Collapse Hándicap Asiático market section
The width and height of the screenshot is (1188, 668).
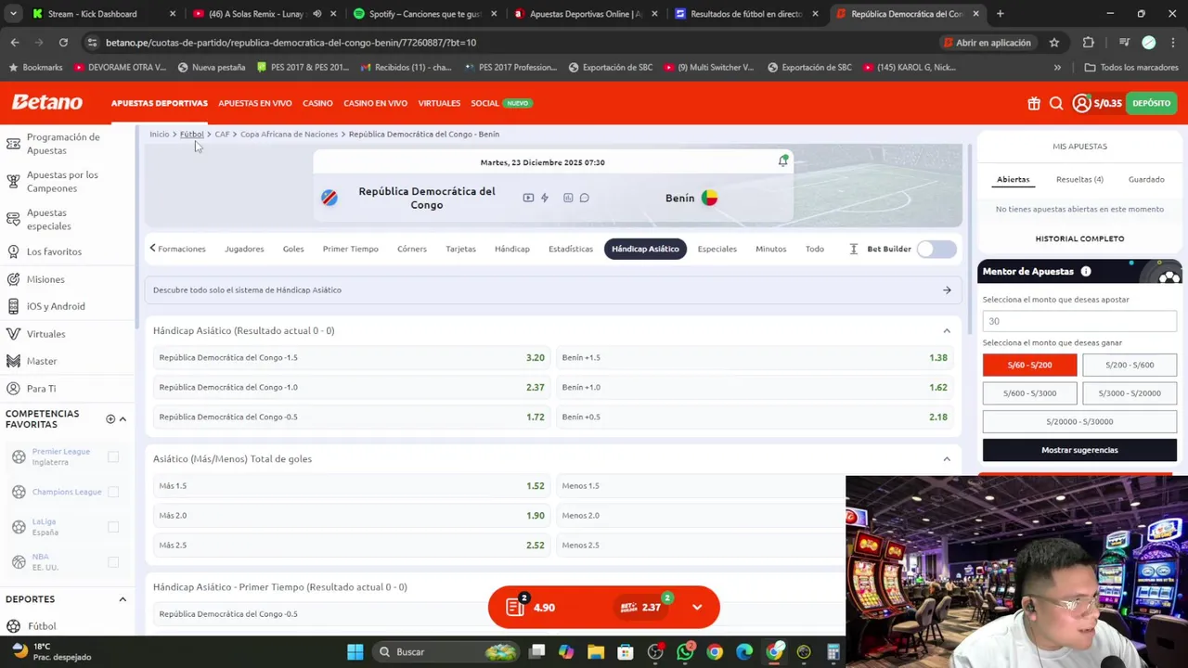tap(947, 330)
